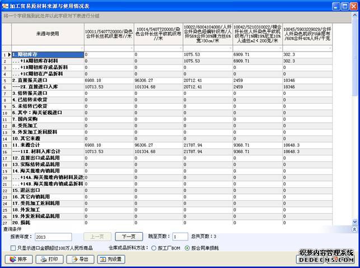Collapse the 查询条件 panel chevron
360x268 pixels.
tap(353, 229)
